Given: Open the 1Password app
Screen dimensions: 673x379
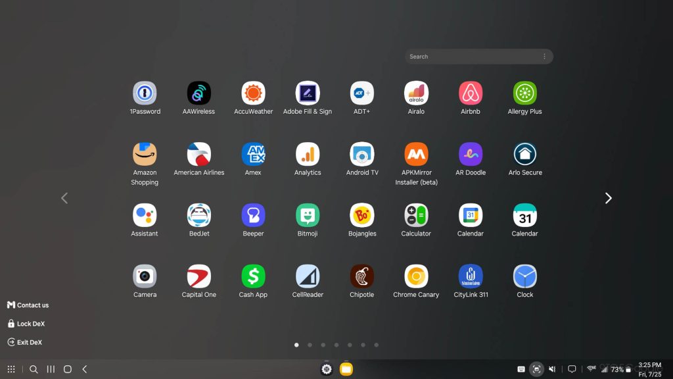Looking at the screenshot, I should [x=145, y=93].
